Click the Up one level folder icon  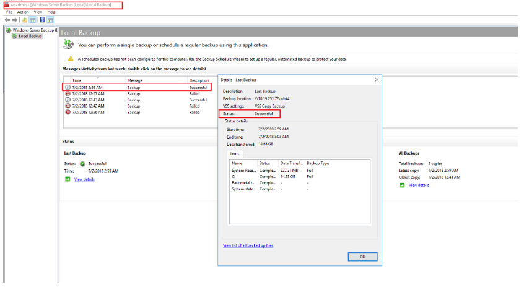pos(25,20)
